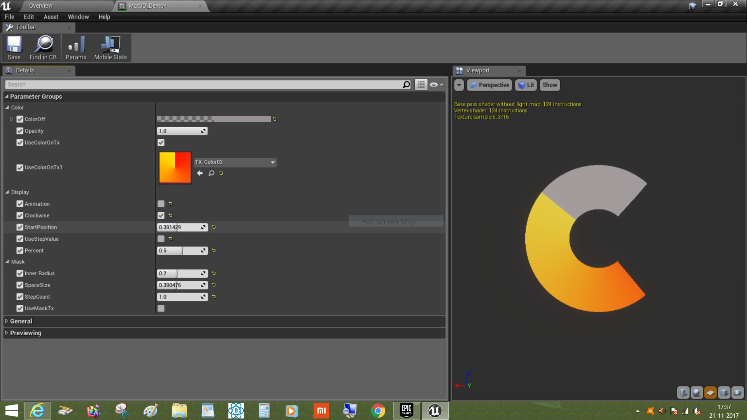Viewport: 747px width, 420px height.
Task: Click the ColorOff color bar
Action: (214, 119)
